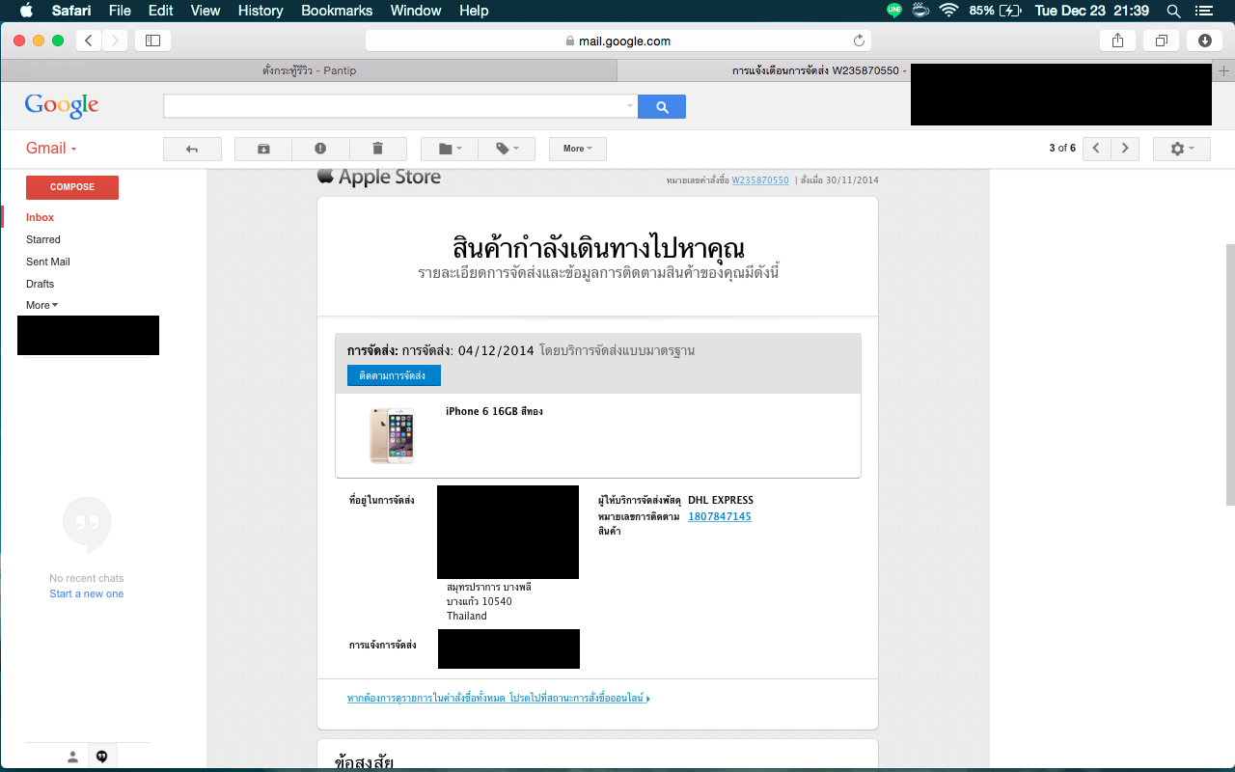This screenshot has width=1235, height=772.
Task: Click the iPhone 6 16GB product name
Action: [494, 411]
